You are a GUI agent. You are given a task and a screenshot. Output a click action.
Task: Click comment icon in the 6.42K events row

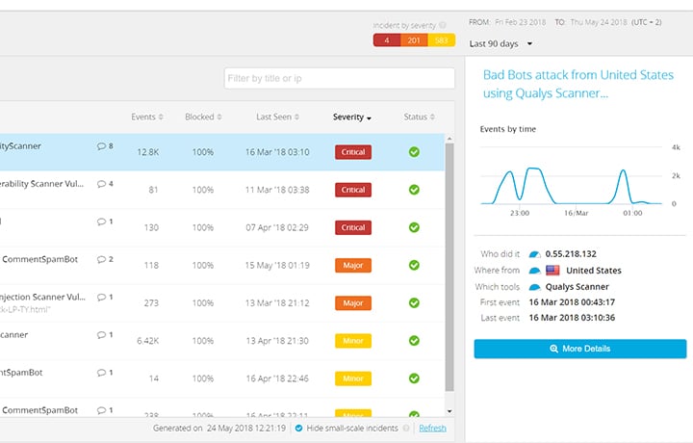[102, 335]
